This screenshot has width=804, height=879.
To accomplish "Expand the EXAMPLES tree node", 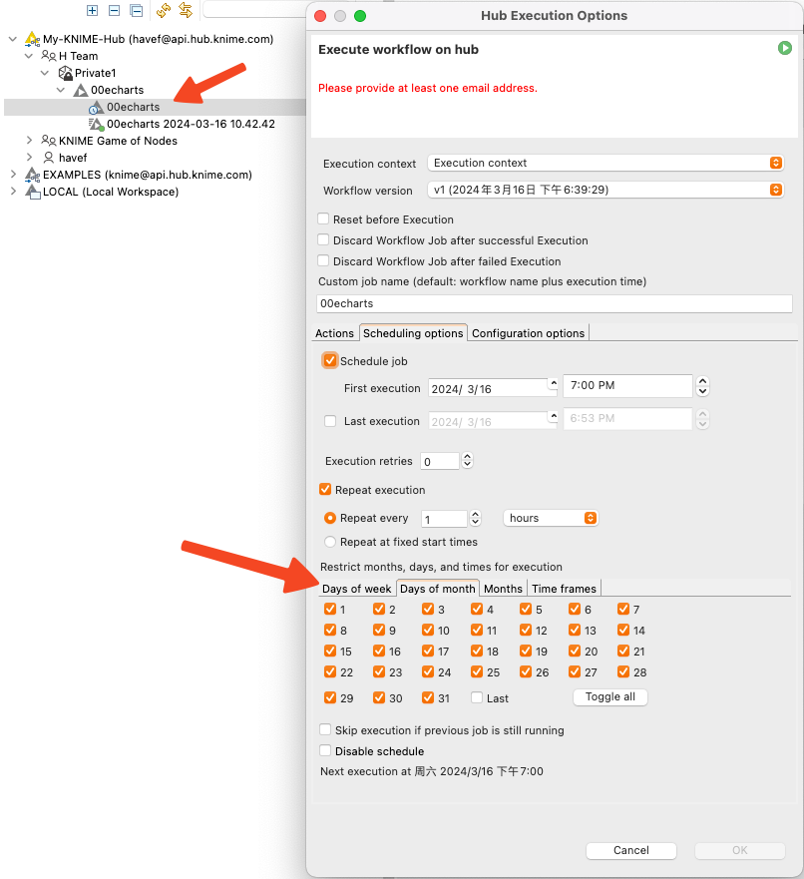I will (x=13, y=175).
